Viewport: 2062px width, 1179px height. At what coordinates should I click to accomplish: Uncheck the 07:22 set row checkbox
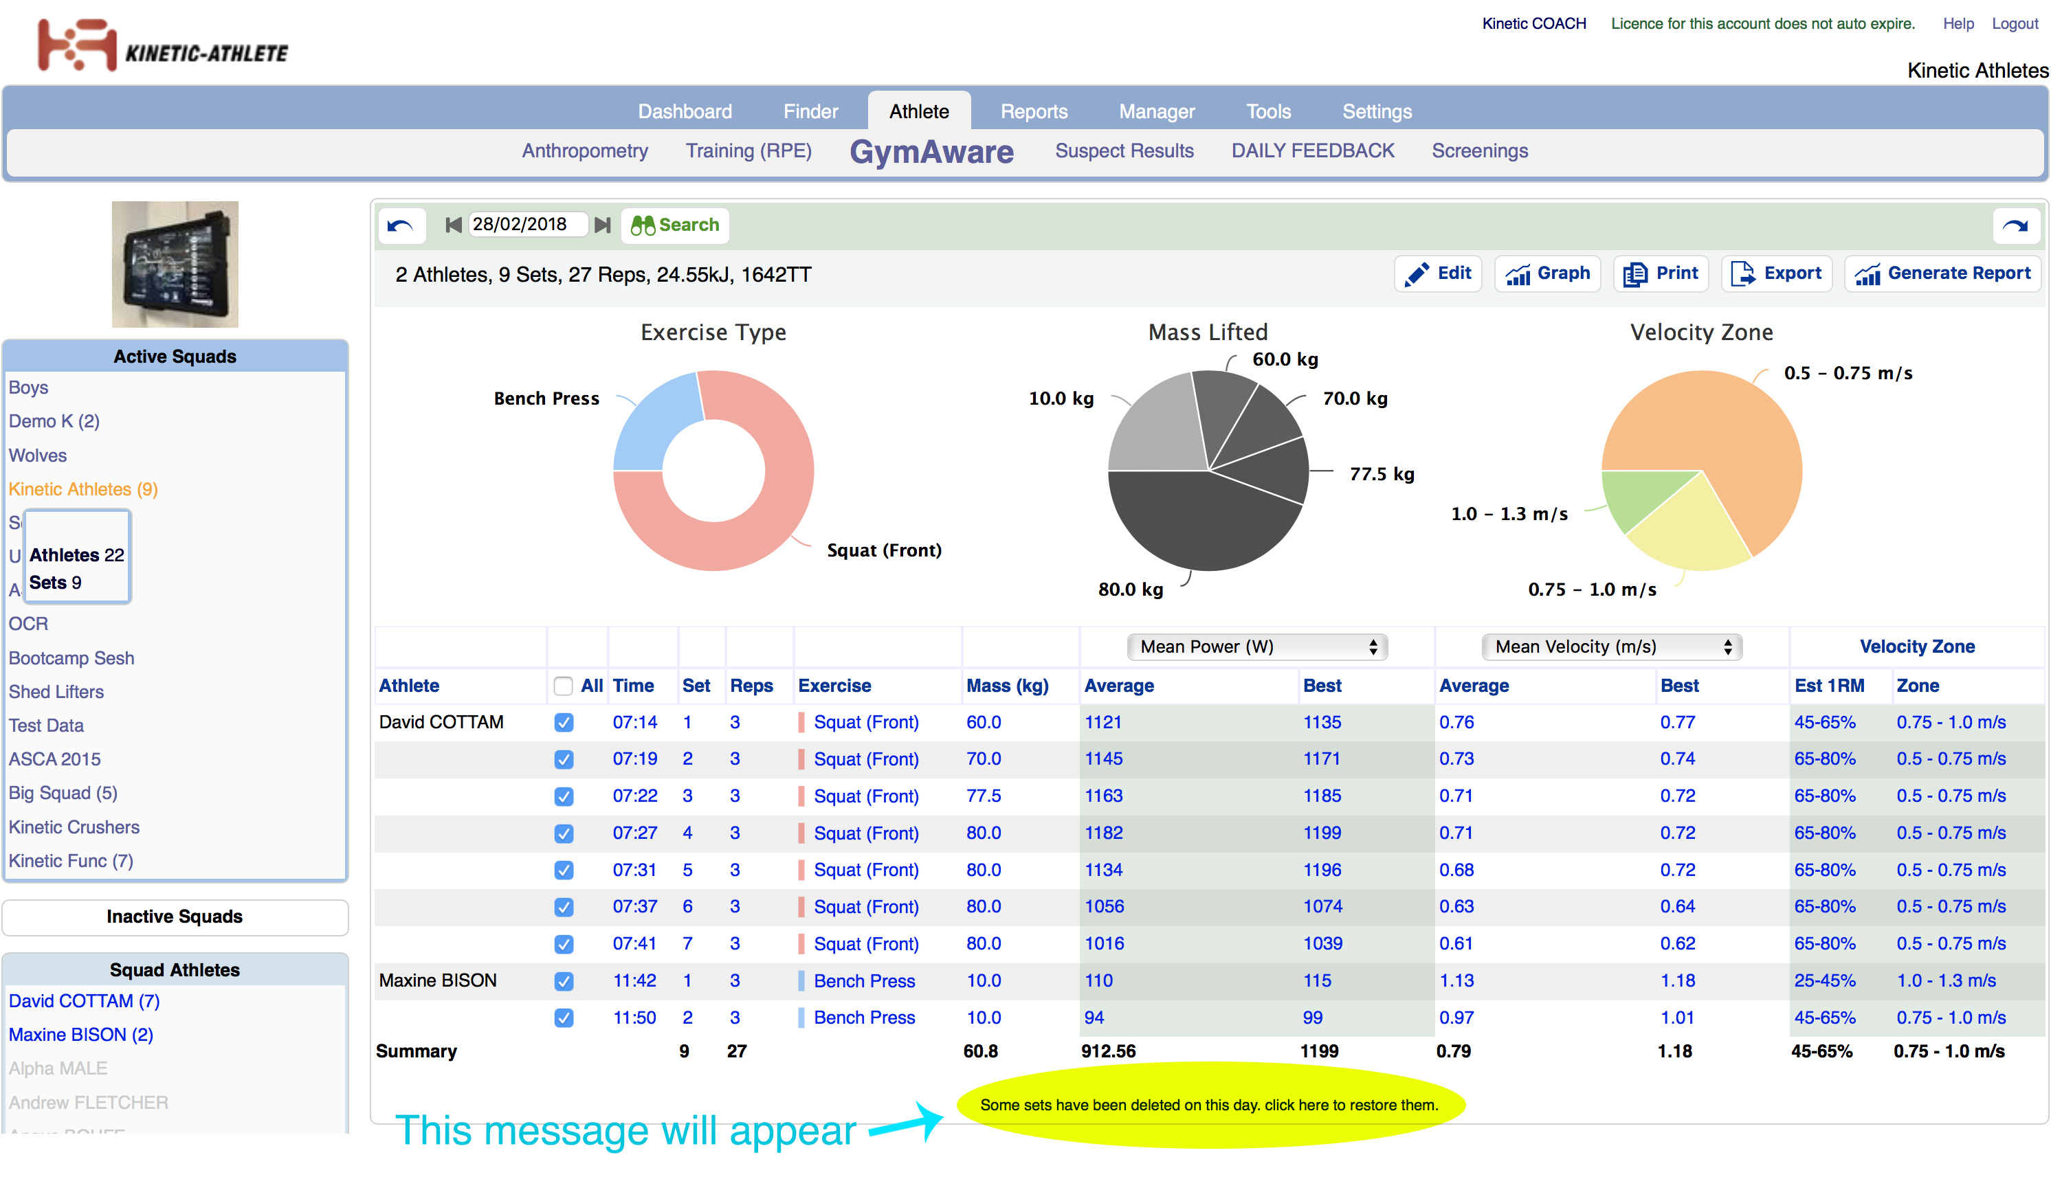(x=564, y=797)
